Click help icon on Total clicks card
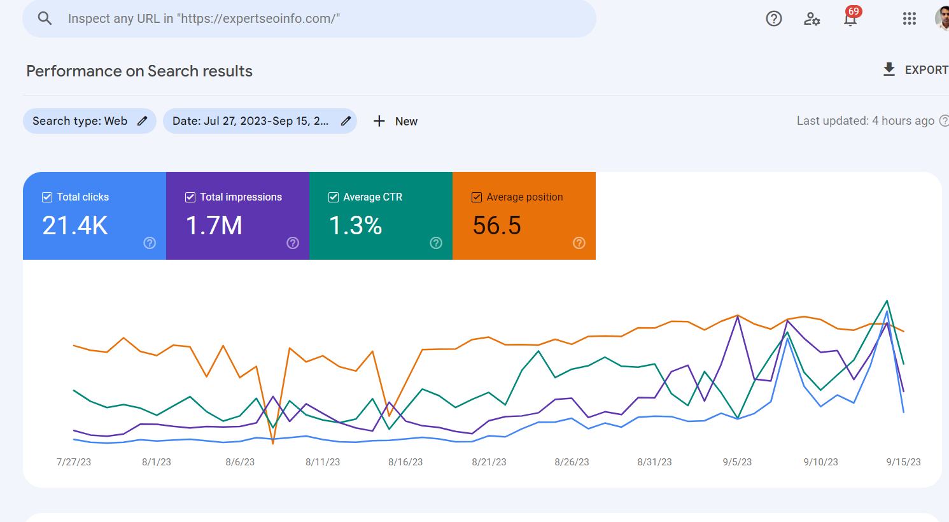This screenshot has height=522, width=949. [150, 243]
